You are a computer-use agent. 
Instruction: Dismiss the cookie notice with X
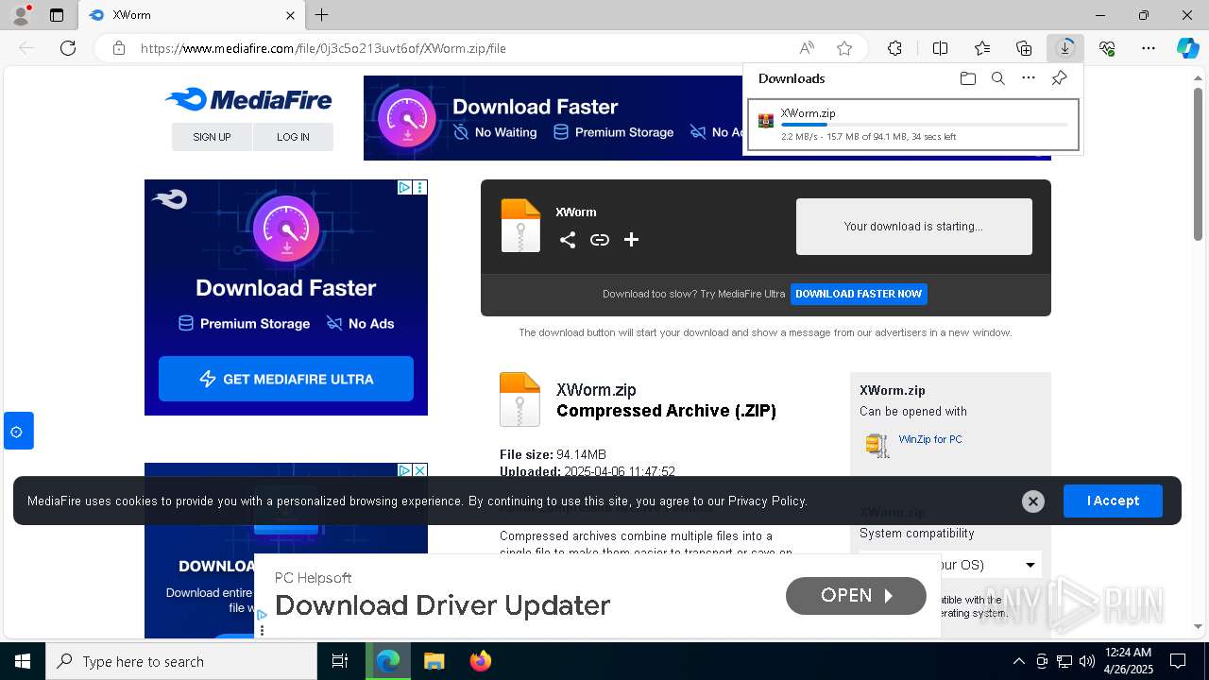[1033, 501]
